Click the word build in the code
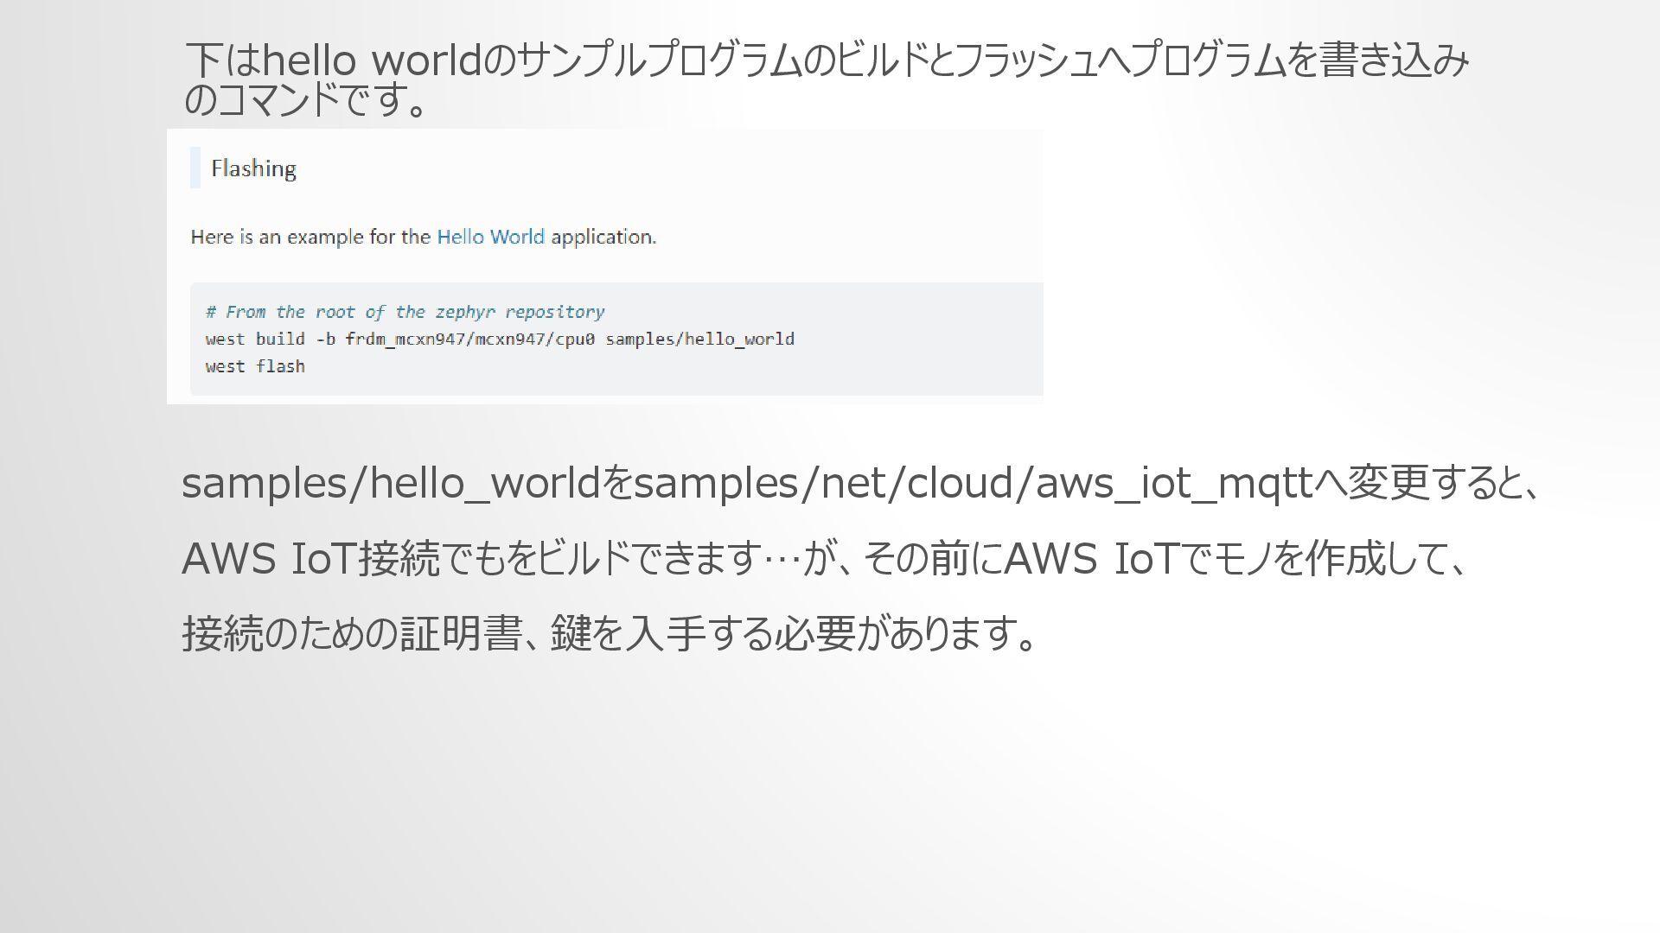 point(280,340)
